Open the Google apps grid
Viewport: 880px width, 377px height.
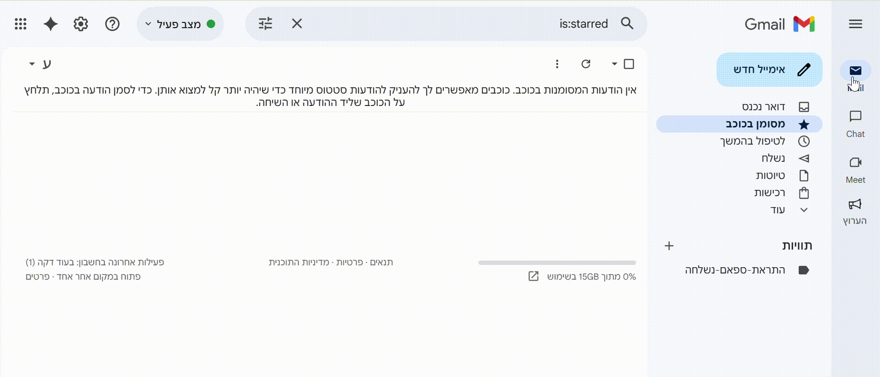click(x=20, y=23)
